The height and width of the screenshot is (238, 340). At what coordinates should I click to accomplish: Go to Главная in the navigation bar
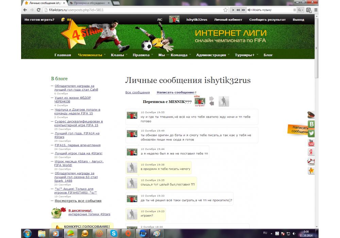pyautogui.click(x=63, y=55)
